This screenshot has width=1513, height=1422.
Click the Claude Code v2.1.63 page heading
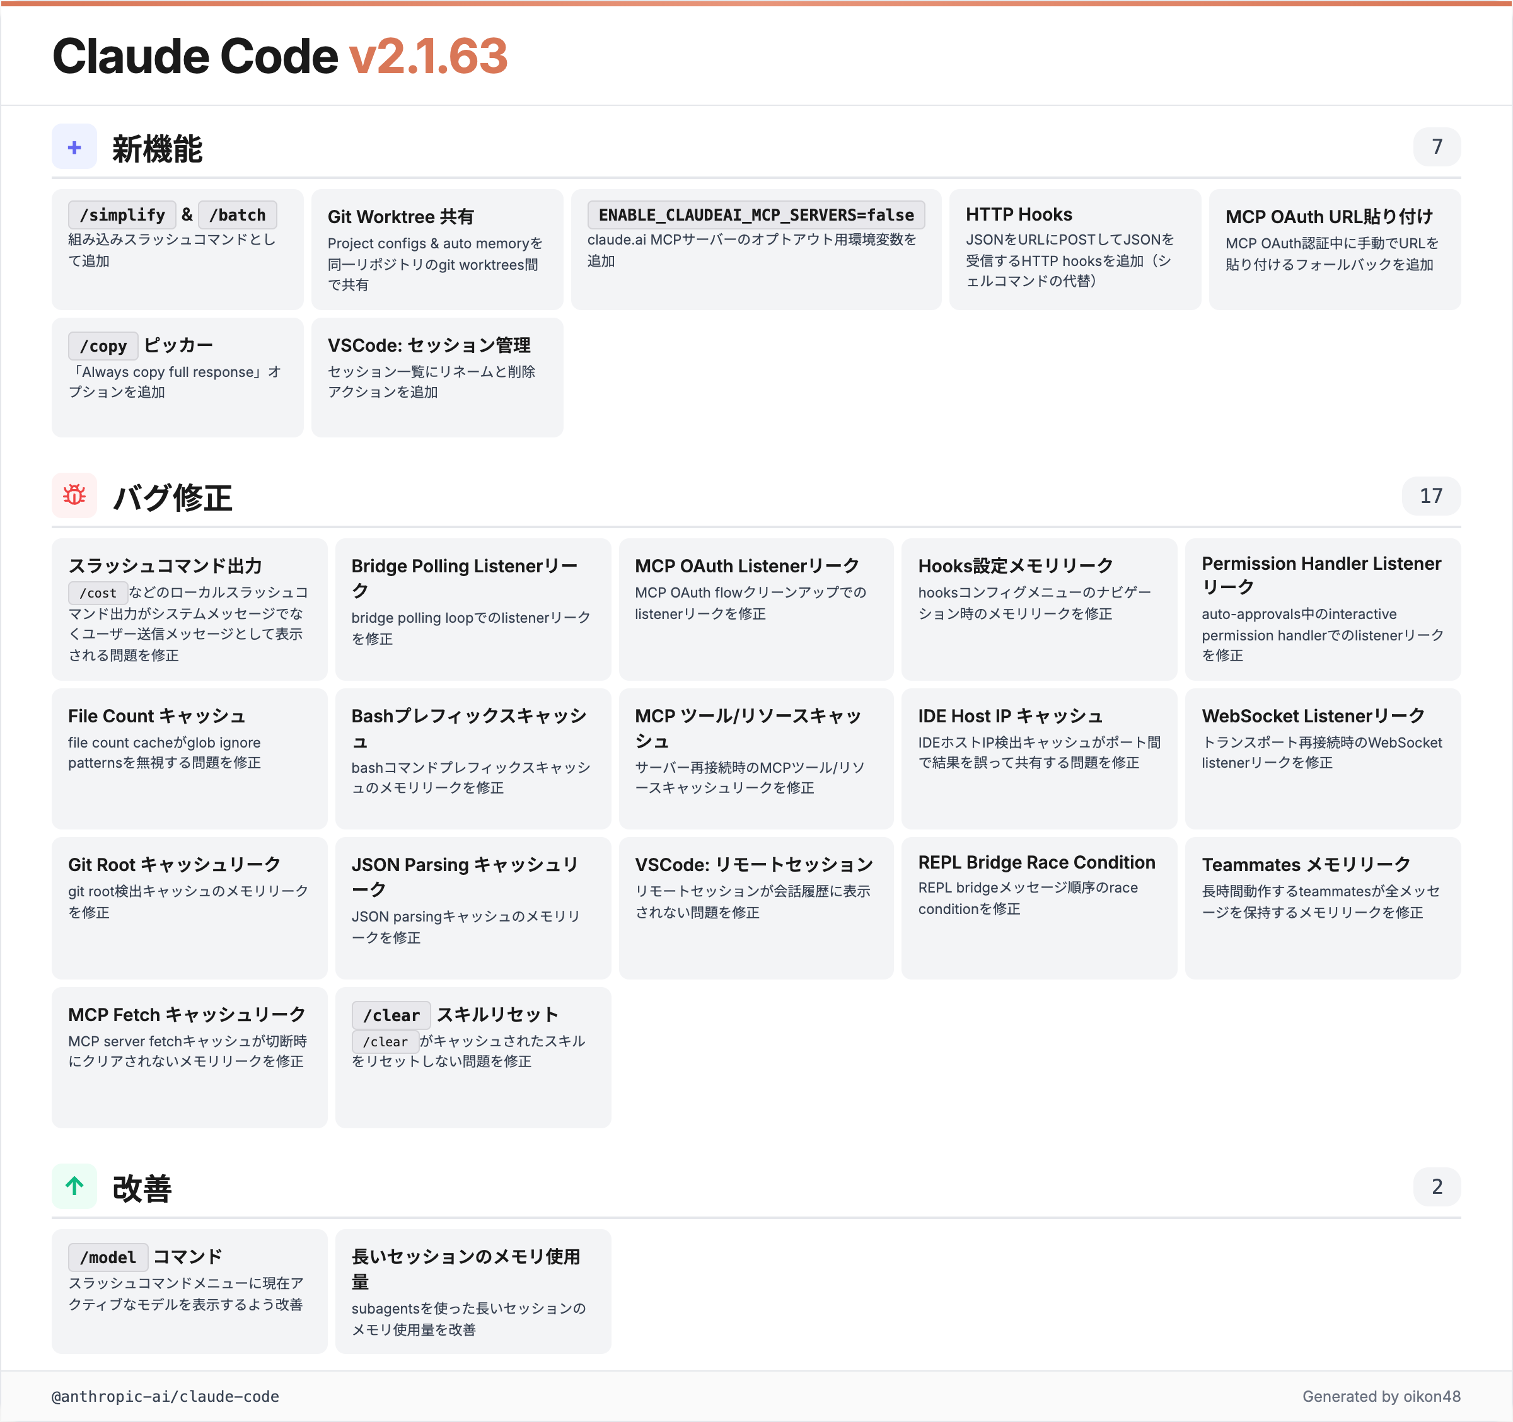click(x=279, y=56)
